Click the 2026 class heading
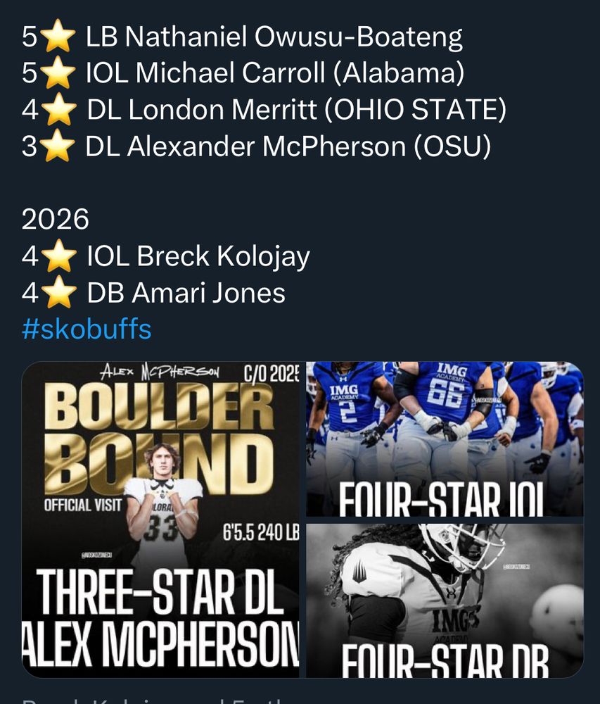This screenshot has height=704, width=600. pyautogui.click(x=55, y=219)
